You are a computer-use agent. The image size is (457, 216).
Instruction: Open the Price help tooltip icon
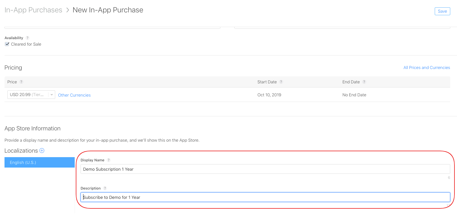point(21,82)
